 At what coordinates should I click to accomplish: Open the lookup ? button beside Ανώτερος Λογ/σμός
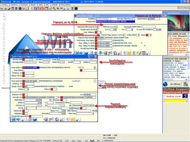point(96,41)
